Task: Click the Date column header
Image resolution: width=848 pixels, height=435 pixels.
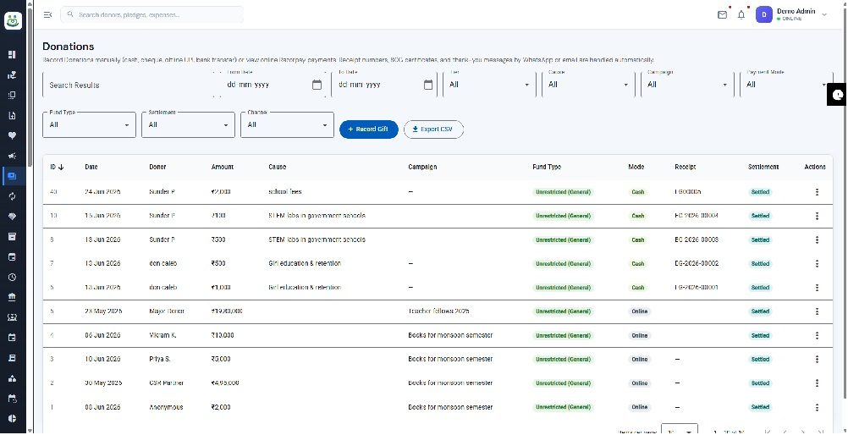Action: tap(91, 168)
